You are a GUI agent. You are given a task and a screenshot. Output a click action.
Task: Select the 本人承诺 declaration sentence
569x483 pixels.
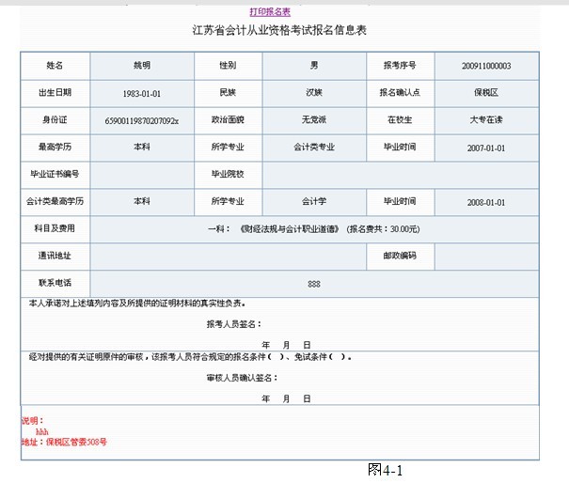137,304
